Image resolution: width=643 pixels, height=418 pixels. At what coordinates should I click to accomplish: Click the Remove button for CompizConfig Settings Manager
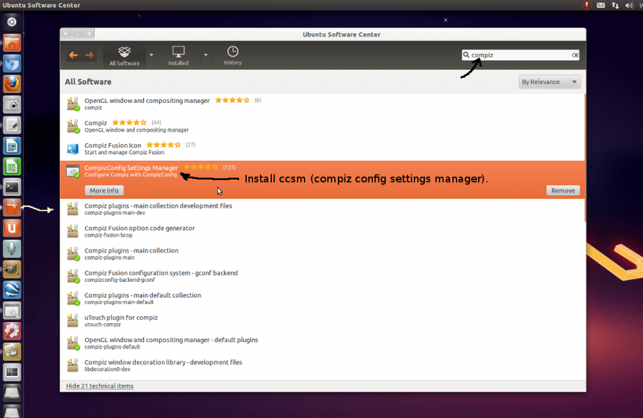(x=563, y=191)
